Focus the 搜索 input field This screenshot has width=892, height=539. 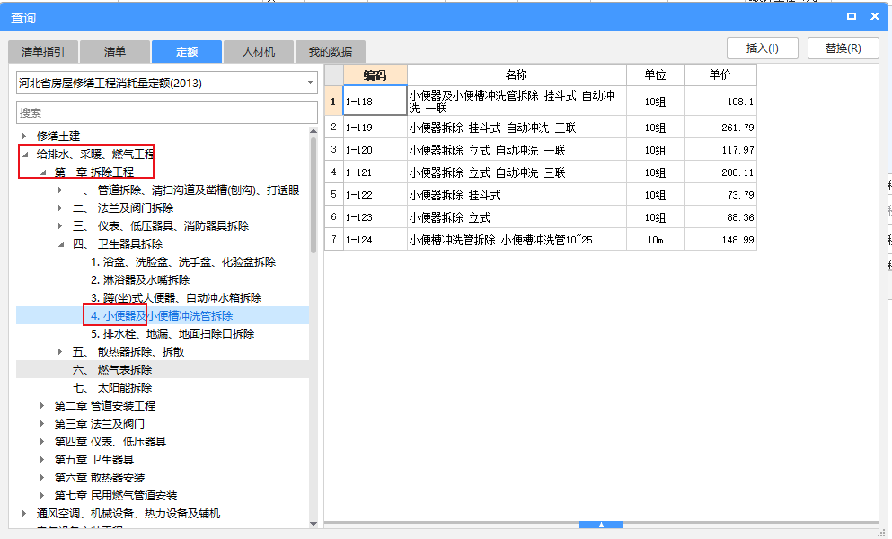pos(167,112)
